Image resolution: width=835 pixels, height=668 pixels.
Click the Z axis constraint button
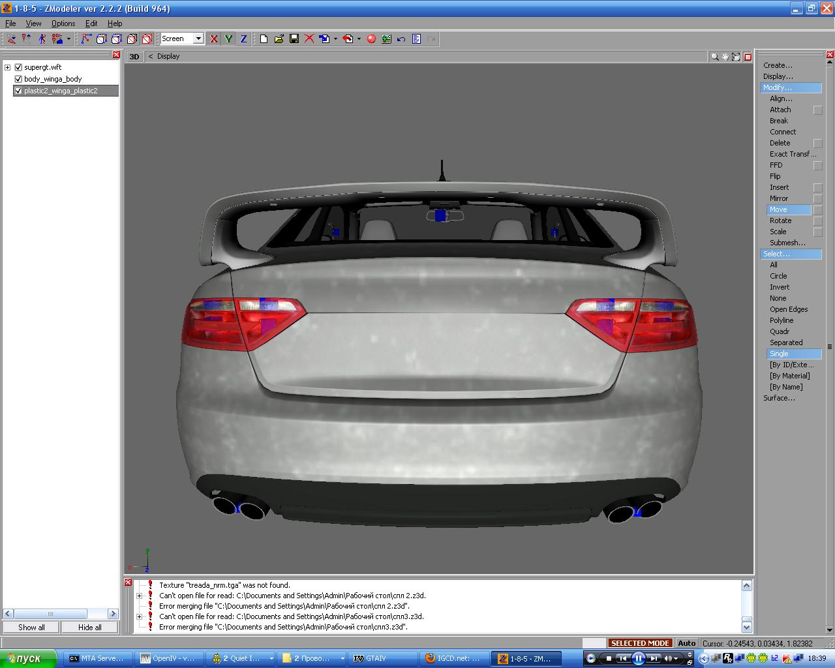(x=243, y=39)
